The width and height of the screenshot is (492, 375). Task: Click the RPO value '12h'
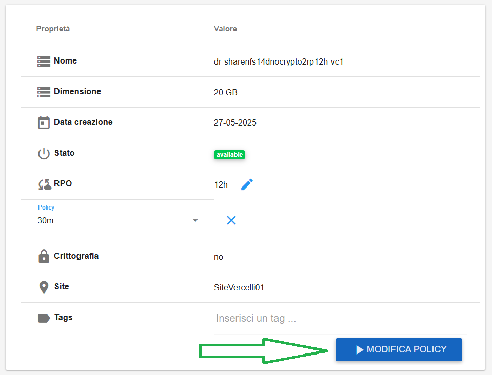point(221,184)
